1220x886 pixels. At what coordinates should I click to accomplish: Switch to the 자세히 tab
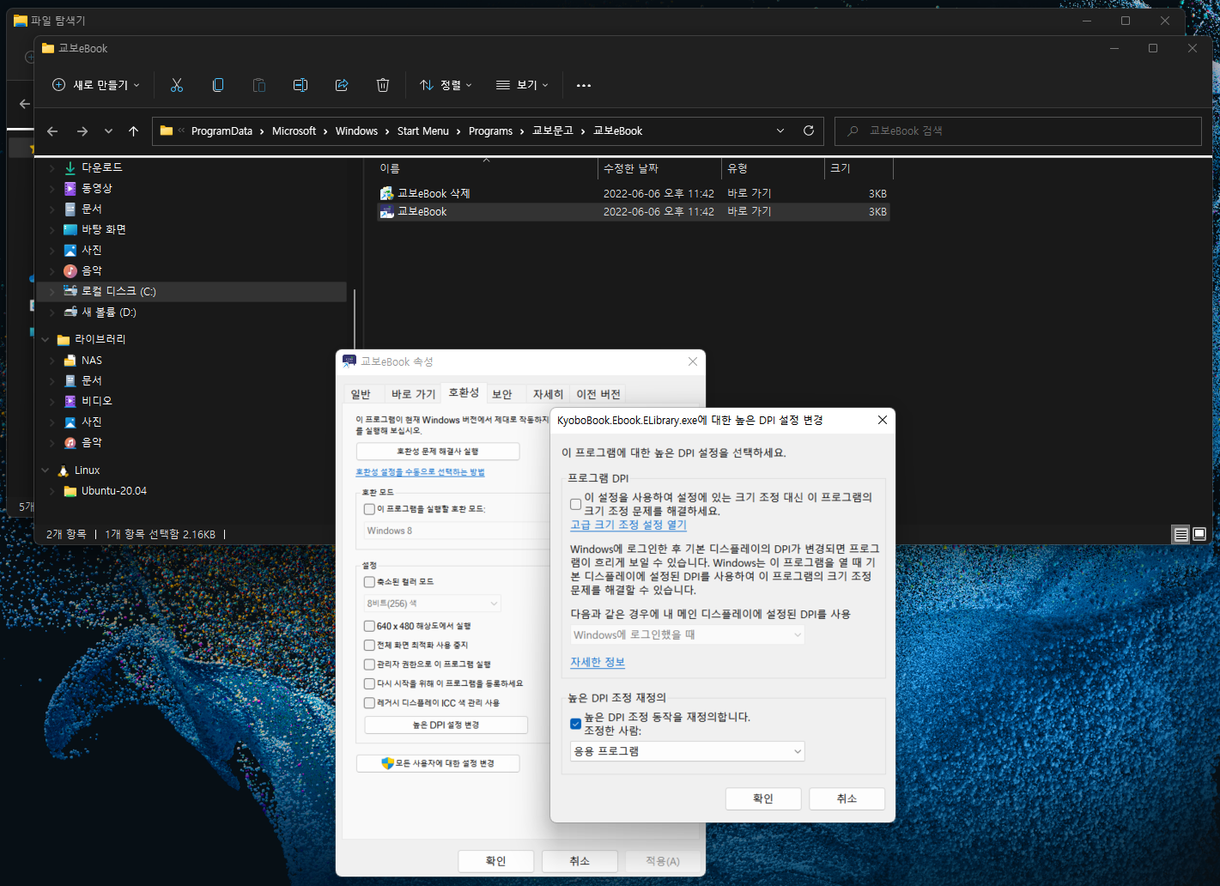click(548, 394)
